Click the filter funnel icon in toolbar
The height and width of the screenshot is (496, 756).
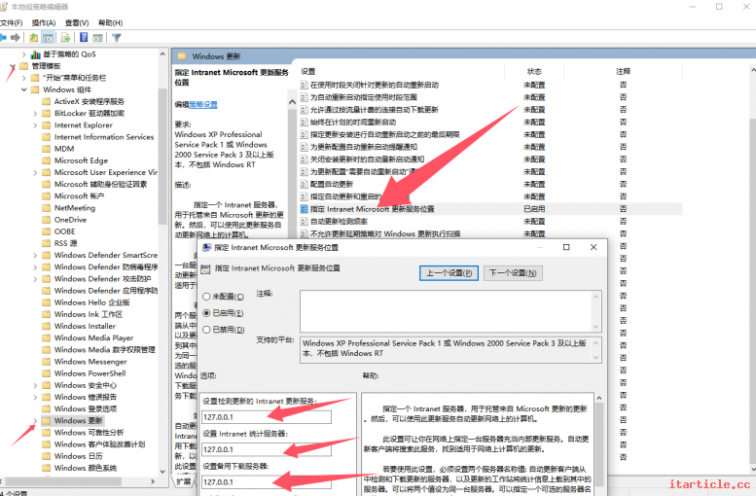(116, 38)
